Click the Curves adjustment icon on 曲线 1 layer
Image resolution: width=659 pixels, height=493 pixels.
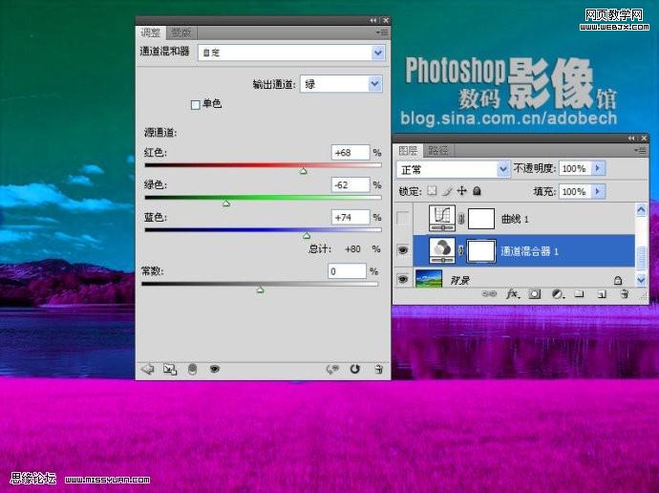[x=442, y=218]
